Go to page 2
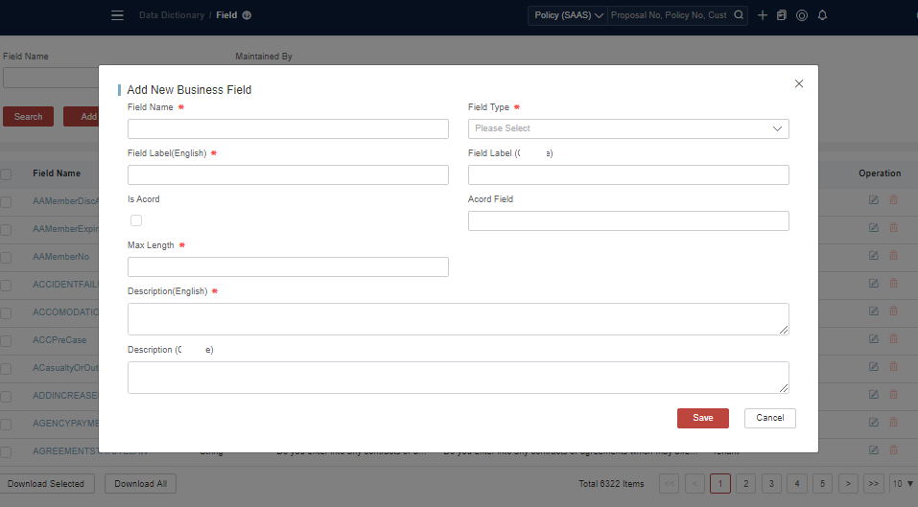 [x=745, y=484]
